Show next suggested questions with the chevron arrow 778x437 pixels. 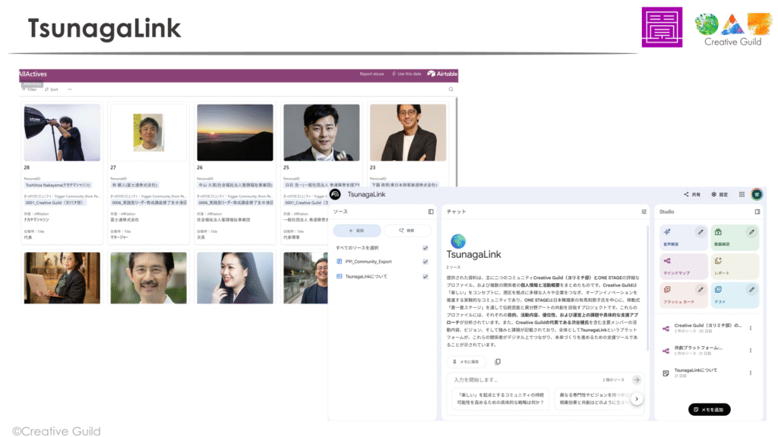pos(637,398)
